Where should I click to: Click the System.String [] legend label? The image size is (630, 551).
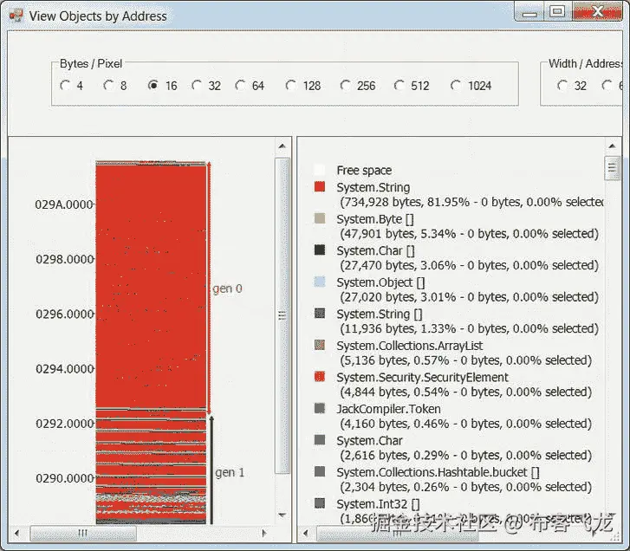coord(380,314)
